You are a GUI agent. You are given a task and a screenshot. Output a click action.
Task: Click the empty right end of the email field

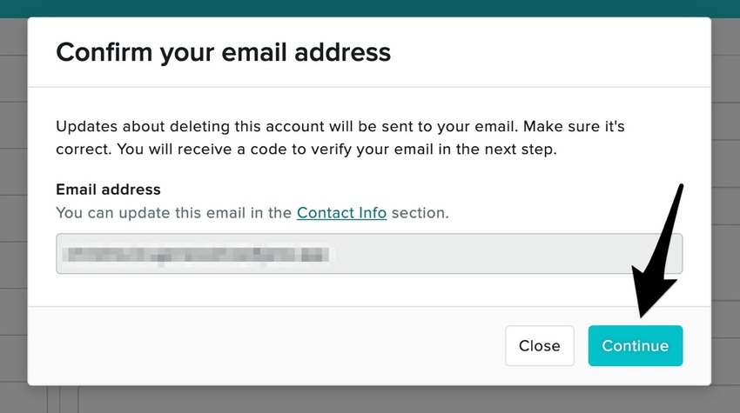(x=522, y=254)
